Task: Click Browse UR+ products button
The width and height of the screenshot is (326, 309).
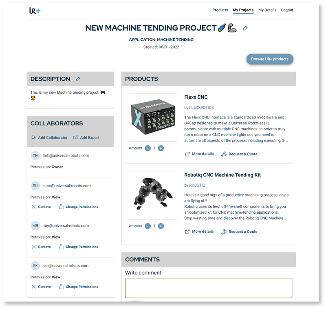Action: click(x=270, y=59)
